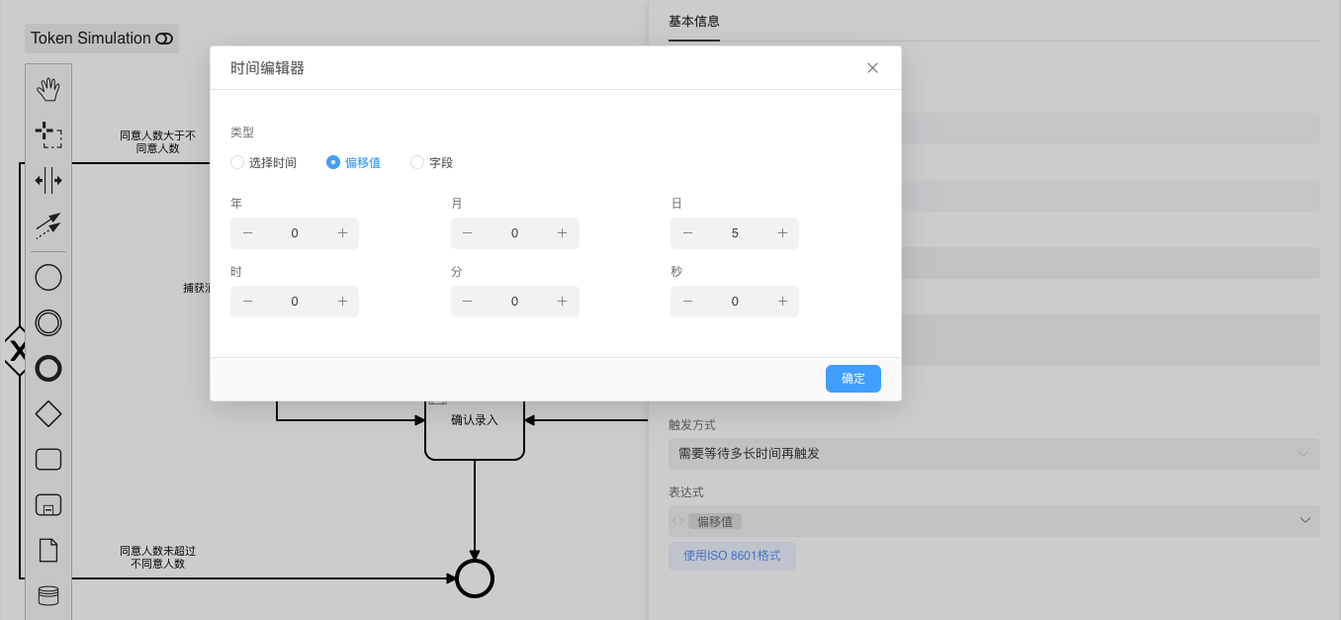The width and height of the screenshot is (1341, 620).
Task: Select the Hand tool in palette
Action: coord(48,90)
